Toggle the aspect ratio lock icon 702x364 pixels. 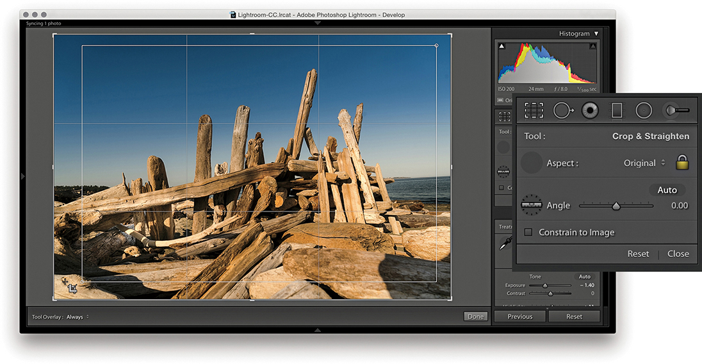point(682,163)
